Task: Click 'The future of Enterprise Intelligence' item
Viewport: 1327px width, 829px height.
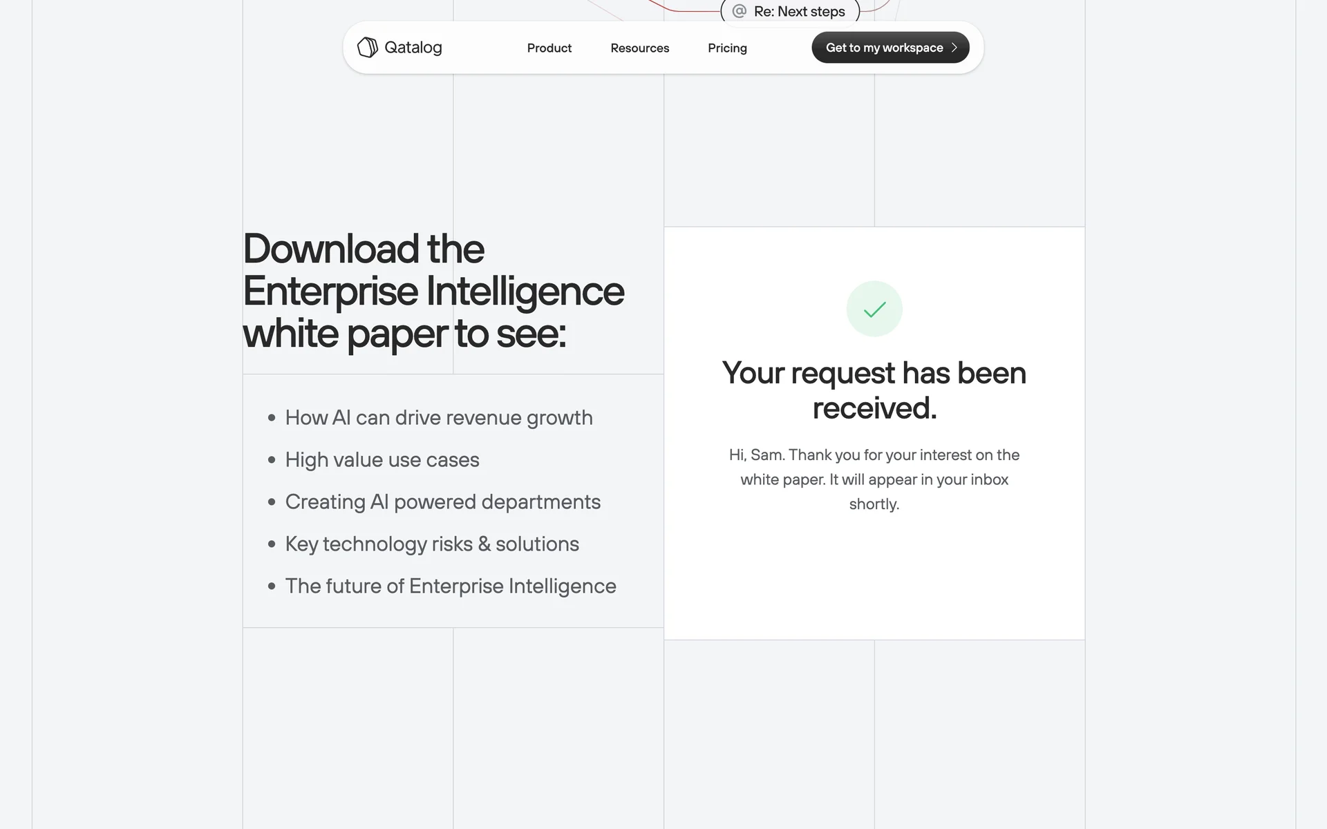Action: [x=450, y=587]
